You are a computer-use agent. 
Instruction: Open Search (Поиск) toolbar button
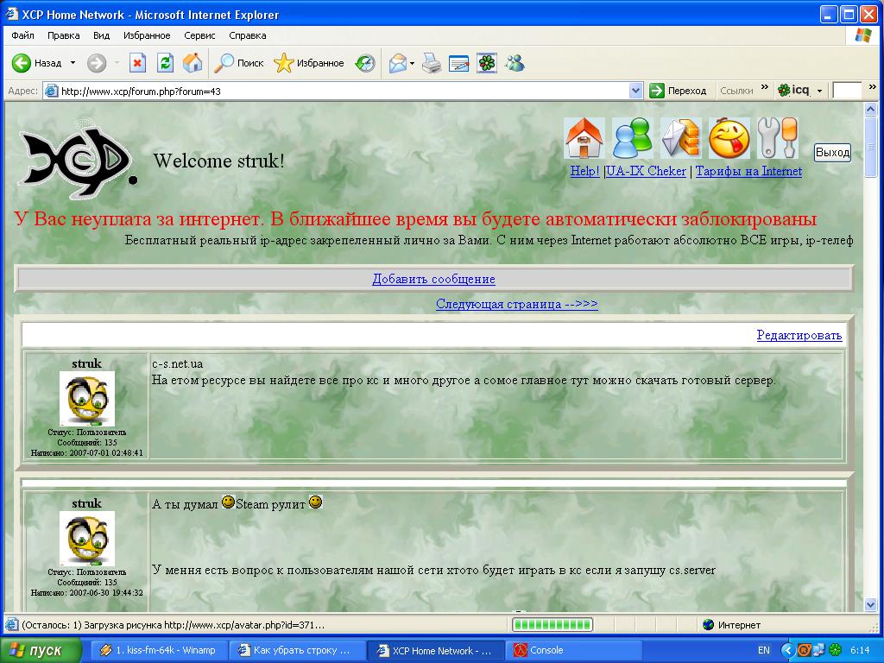(238, 63)
